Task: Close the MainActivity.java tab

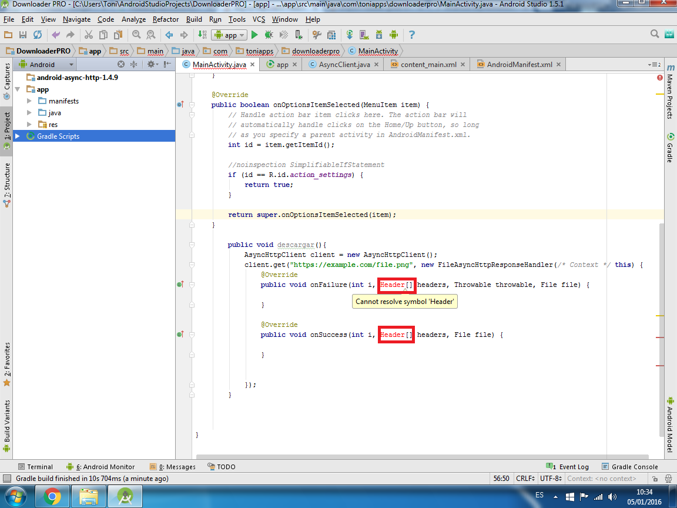Action: click(253, 64)
